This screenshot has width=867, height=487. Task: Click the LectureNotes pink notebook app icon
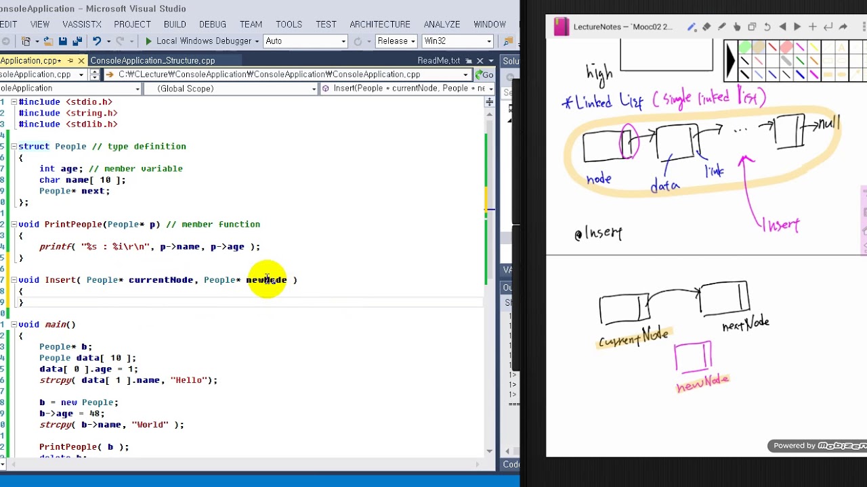point(561,27)
